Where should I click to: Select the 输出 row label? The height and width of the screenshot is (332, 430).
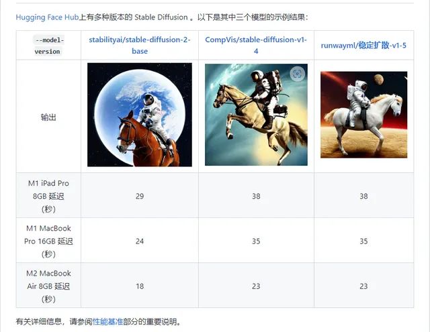[x=48, y=117]
